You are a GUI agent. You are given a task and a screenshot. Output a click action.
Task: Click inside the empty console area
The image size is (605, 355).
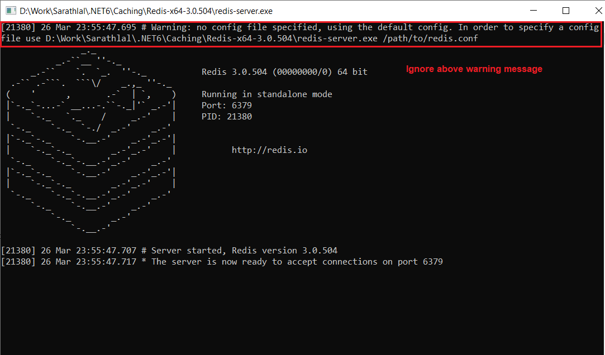point(302,313)
